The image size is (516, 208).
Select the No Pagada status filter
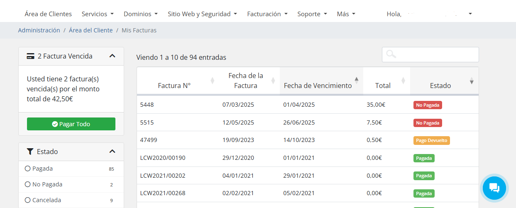[x=28, y=184]
